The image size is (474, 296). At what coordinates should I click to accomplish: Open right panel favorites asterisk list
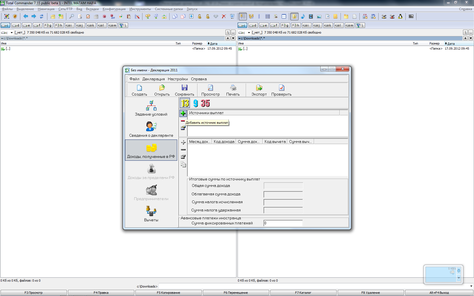[465, 38]
